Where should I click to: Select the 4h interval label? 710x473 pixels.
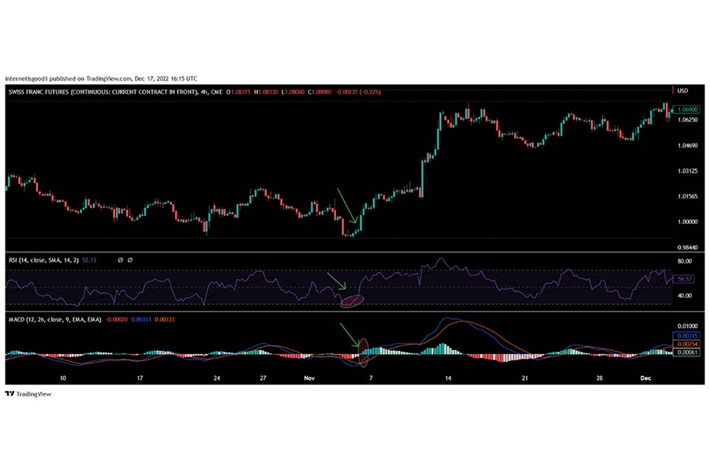204,92
